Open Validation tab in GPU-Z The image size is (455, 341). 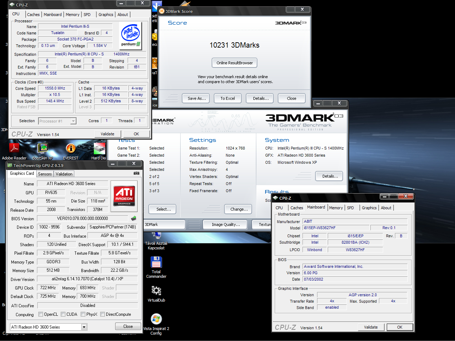click(64, 174)
